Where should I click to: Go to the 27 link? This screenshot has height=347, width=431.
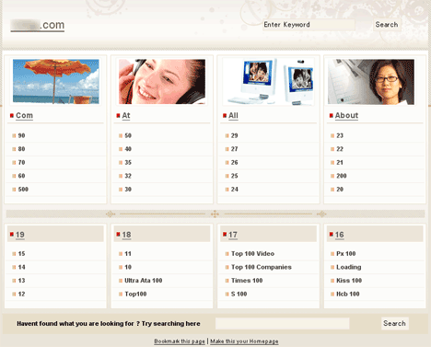coord(235,149)
